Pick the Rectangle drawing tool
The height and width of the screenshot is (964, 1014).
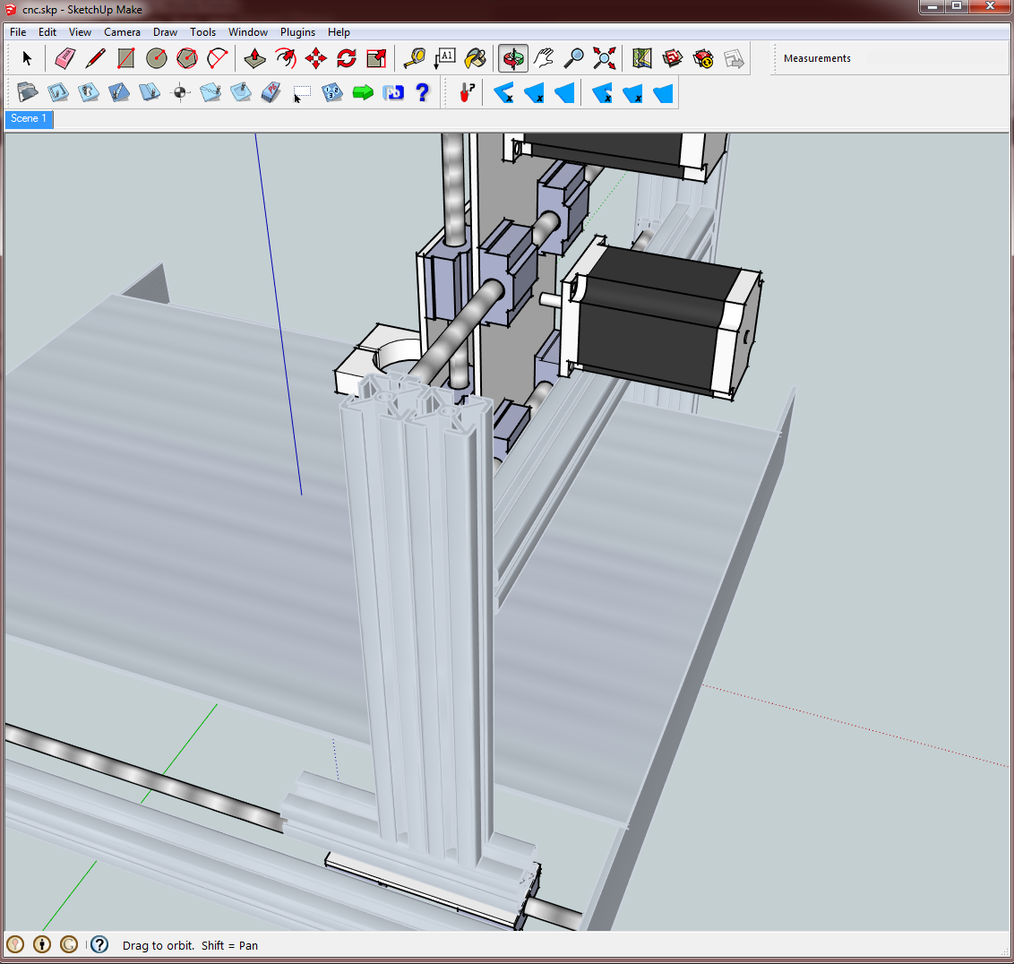[125, 57]
